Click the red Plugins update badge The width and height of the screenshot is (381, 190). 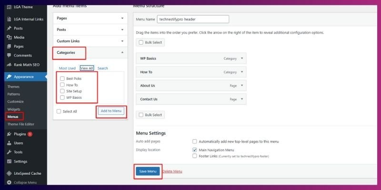coord(30,134)
